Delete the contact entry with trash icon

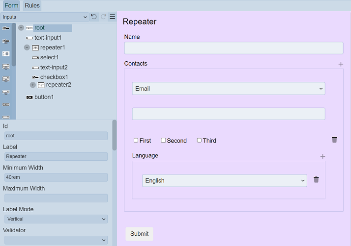click(334, 140)
